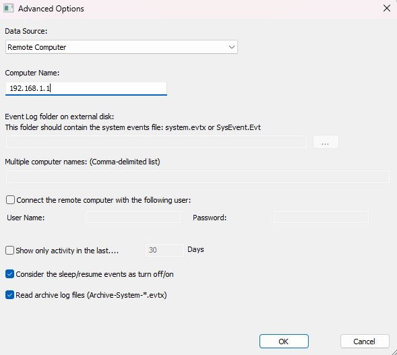Open the Remote Computer combo box
Viewport: 397px width, 355px height.
click(x=121, y=47)
